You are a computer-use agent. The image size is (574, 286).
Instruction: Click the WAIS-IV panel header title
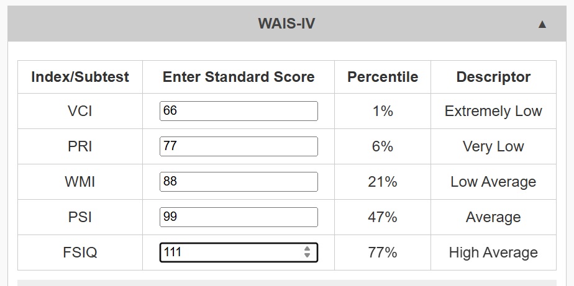tap(286, 24)
